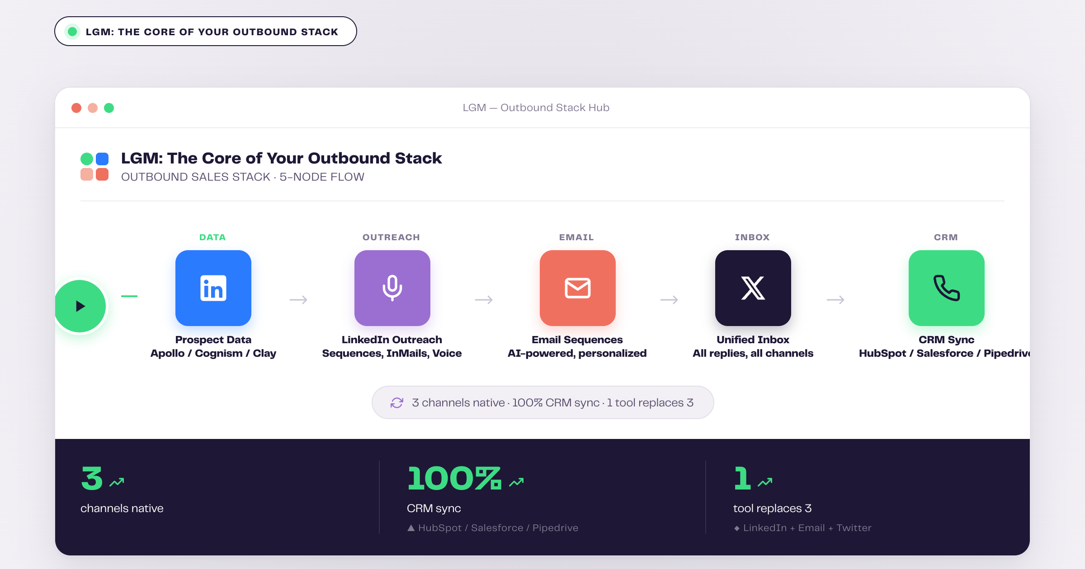Click the X icon on the Unified Inbox node
1085x569 pixels.
click(752, 288)
